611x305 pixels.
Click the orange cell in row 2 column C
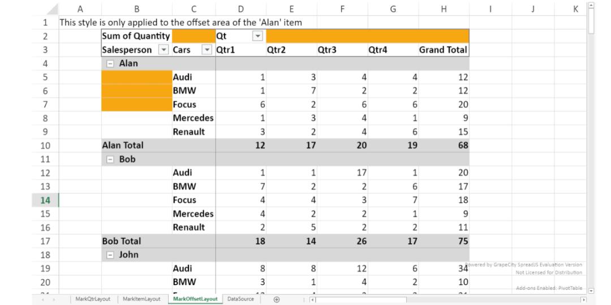click(x=193, y=36)
